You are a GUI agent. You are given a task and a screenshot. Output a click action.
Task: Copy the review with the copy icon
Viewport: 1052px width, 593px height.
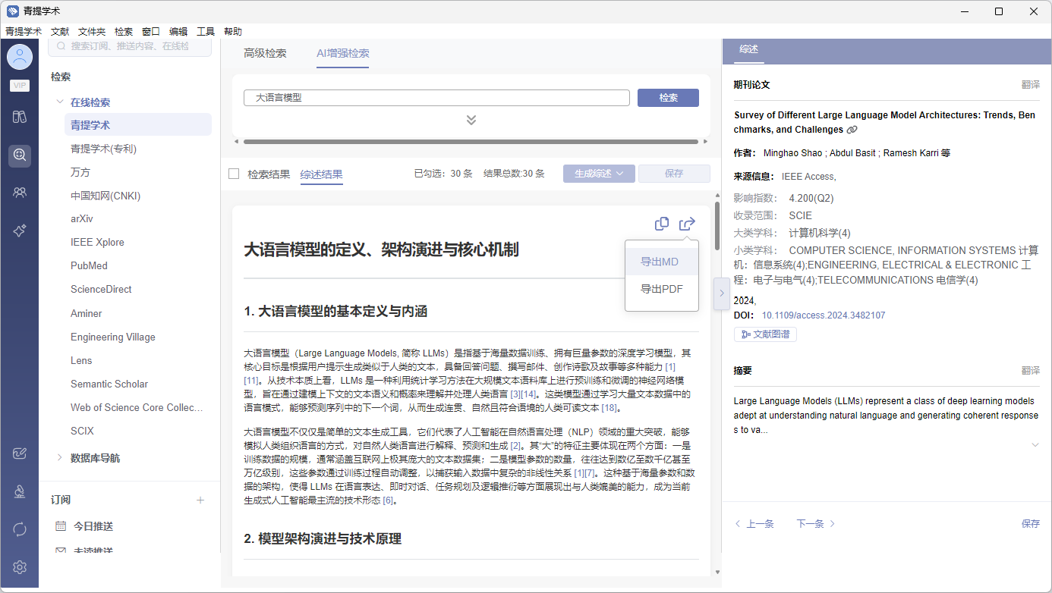click(x=662, y=224)
